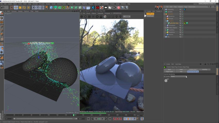This screenshot has width=219, height=123.
Task: Activate the Scale tool
Action: (x=20, y=7)
